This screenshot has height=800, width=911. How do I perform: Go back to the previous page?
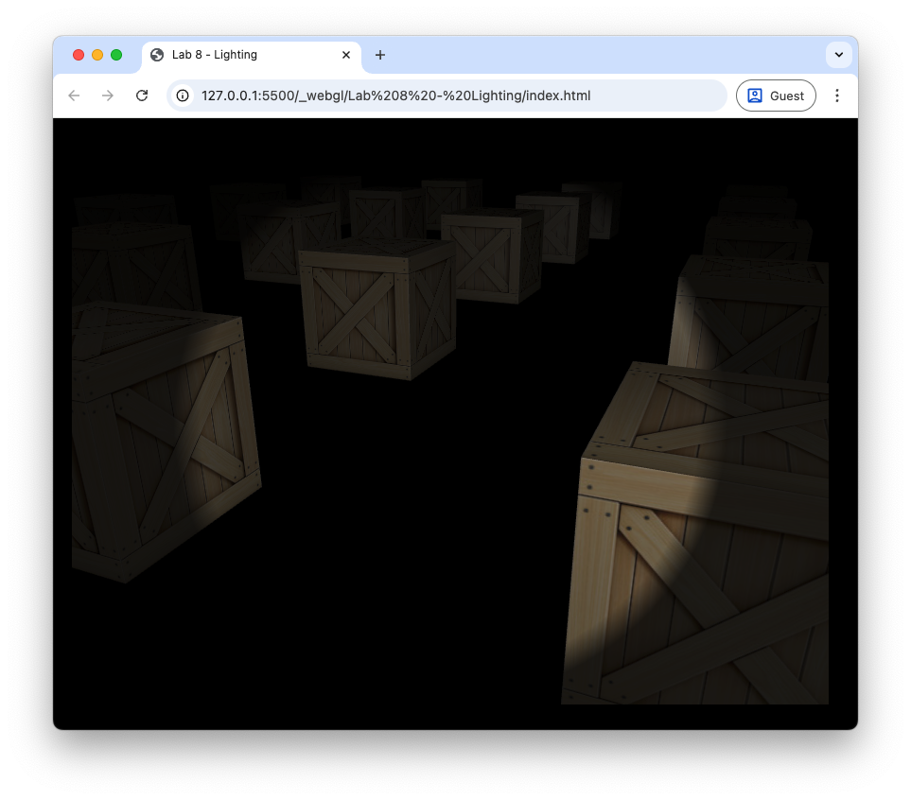click(74, 96)
